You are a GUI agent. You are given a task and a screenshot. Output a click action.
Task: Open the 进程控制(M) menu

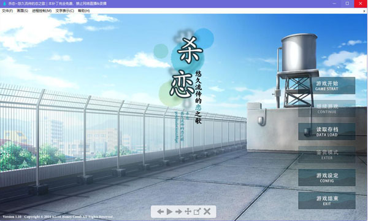[x=42, y=11]
